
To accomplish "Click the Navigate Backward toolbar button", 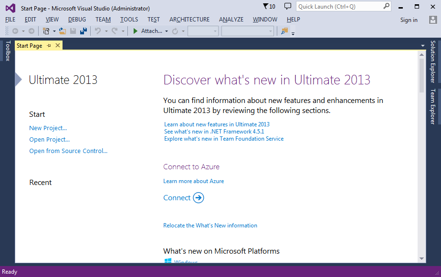I will click(x=15, y=31).
